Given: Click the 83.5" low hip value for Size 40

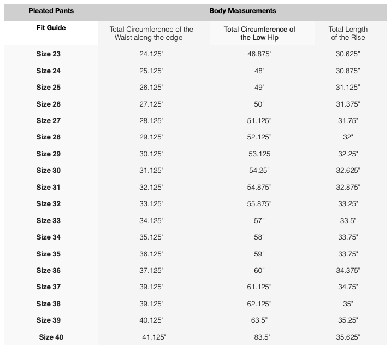Looking at the screenshot, I should click(259, 337).
